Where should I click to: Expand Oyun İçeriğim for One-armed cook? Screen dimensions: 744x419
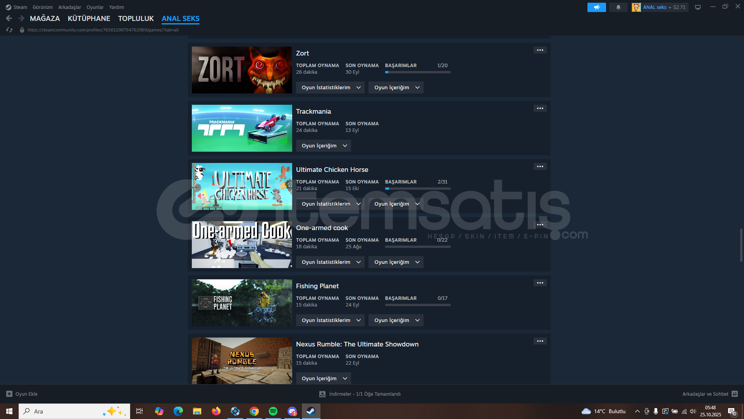click(x=396, y=262)
